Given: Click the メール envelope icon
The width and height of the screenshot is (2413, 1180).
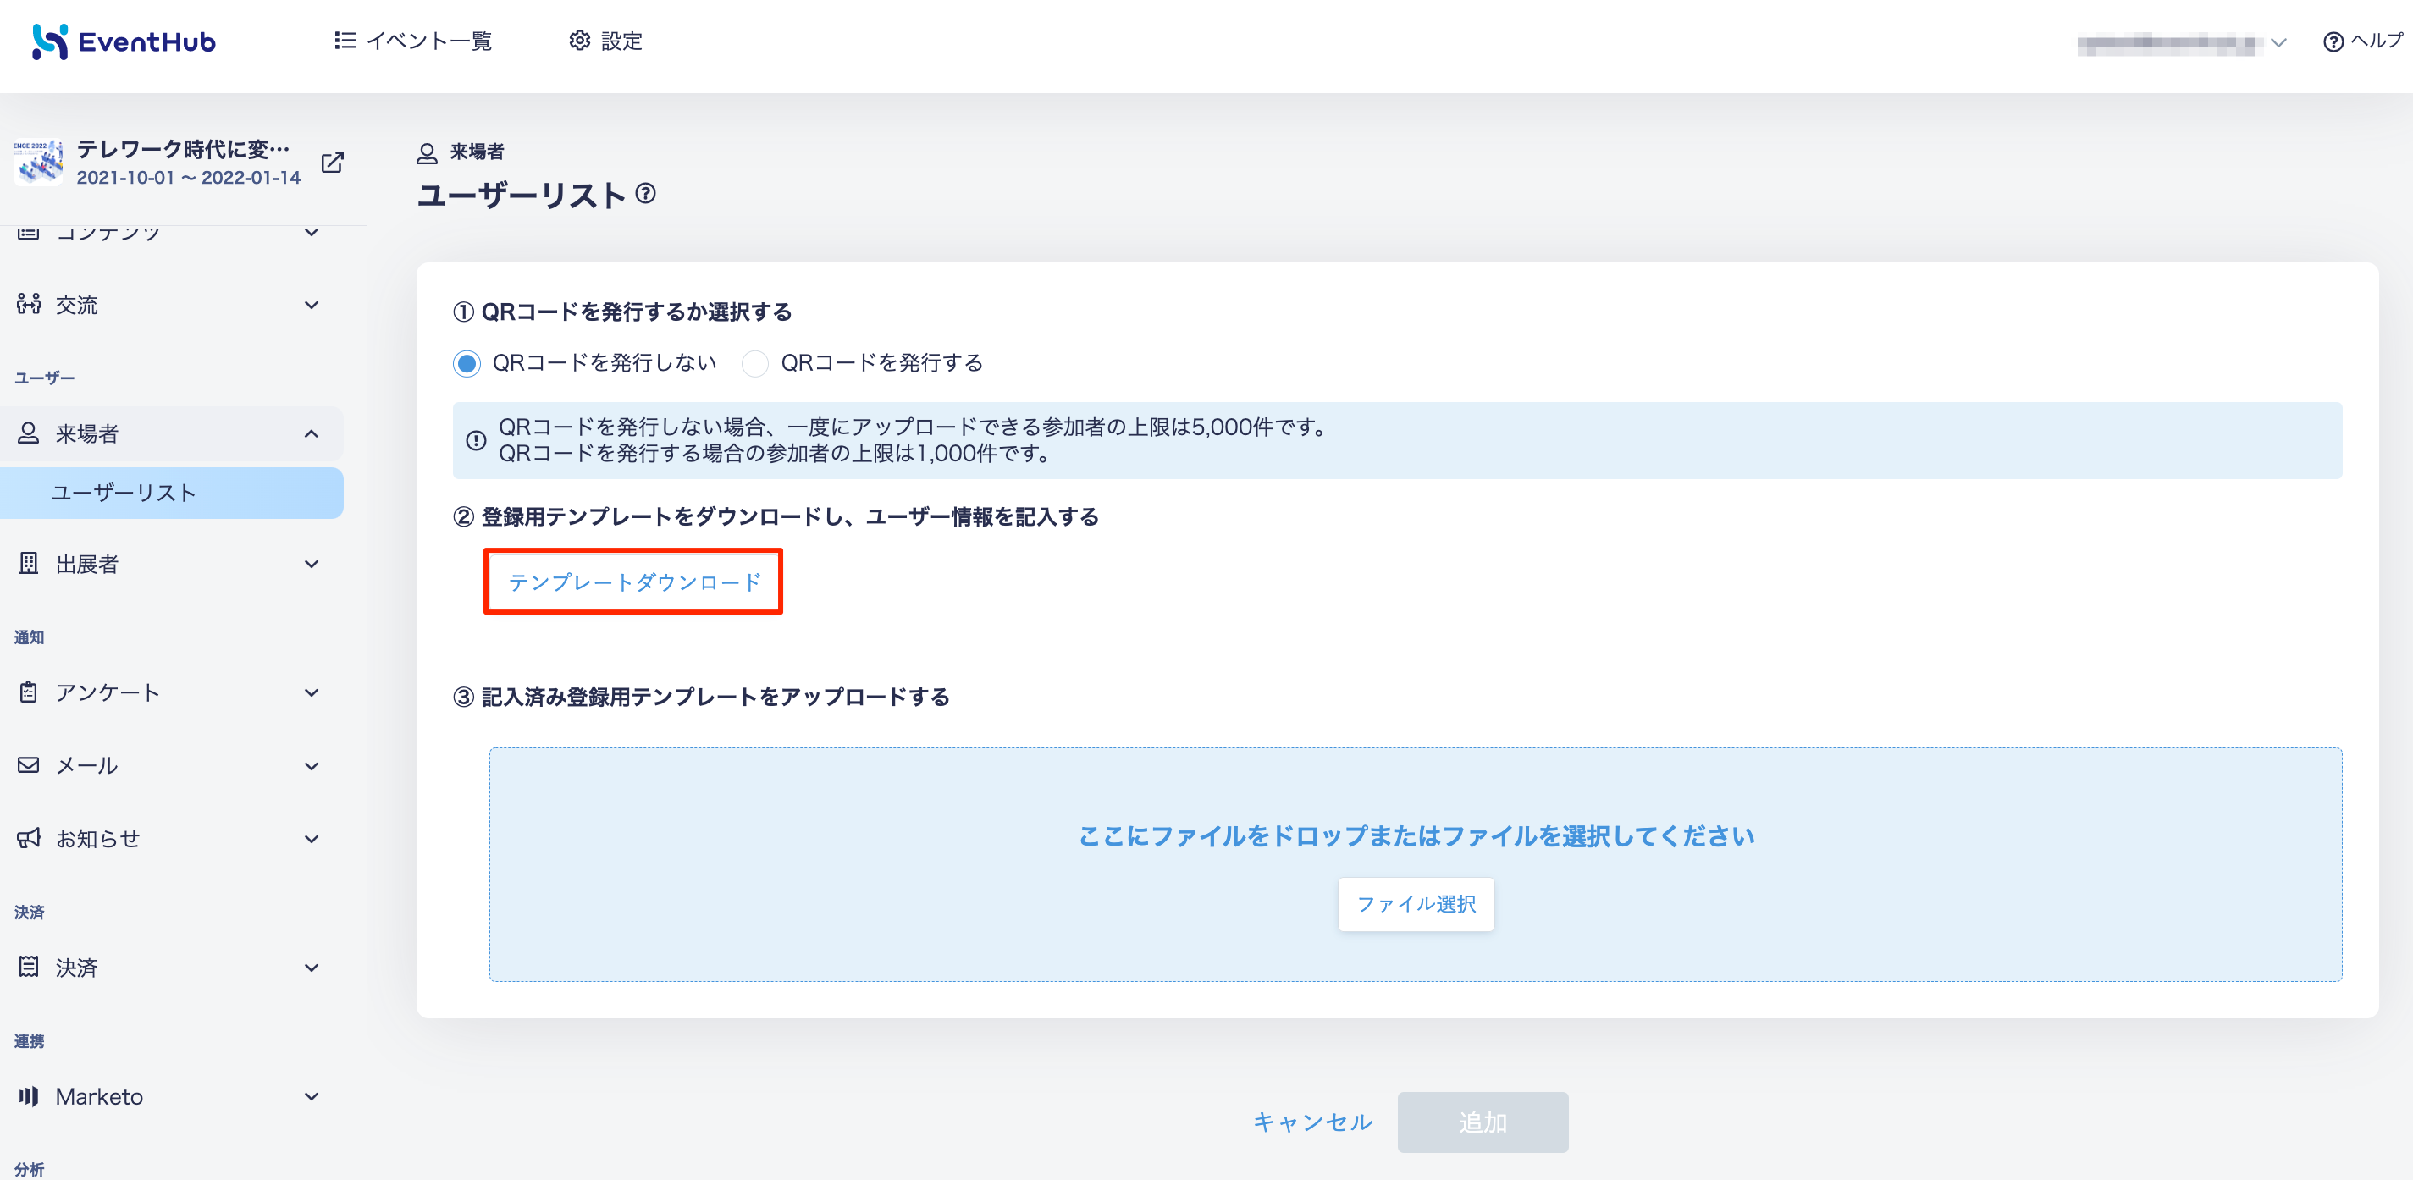Looking at the screenshot, I should [x=29, y=765].
